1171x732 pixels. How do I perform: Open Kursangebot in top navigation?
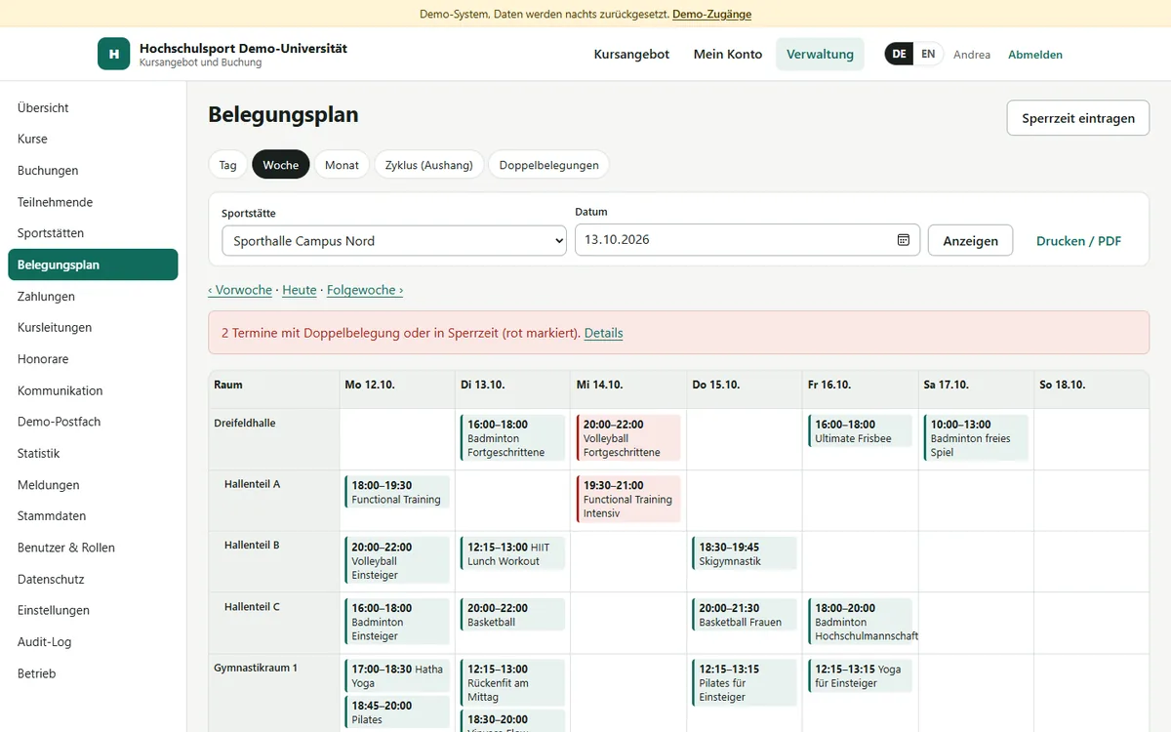tap(631, 54)
